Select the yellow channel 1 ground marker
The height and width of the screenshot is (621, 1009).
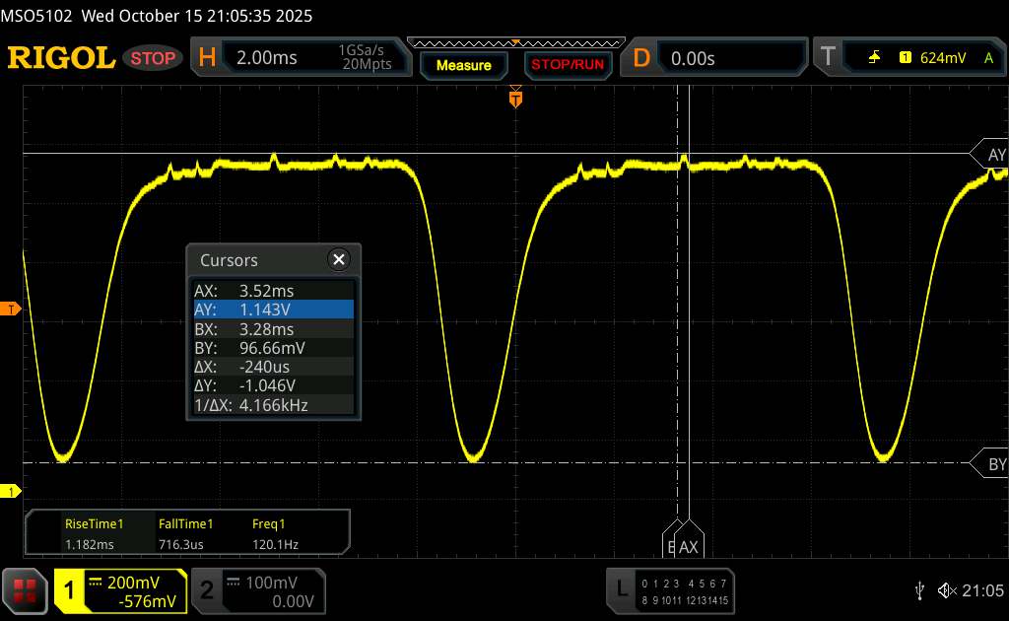pos(11,491)
